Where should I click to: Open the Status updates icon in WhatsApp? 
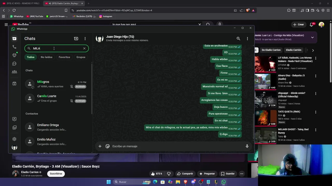14,55
